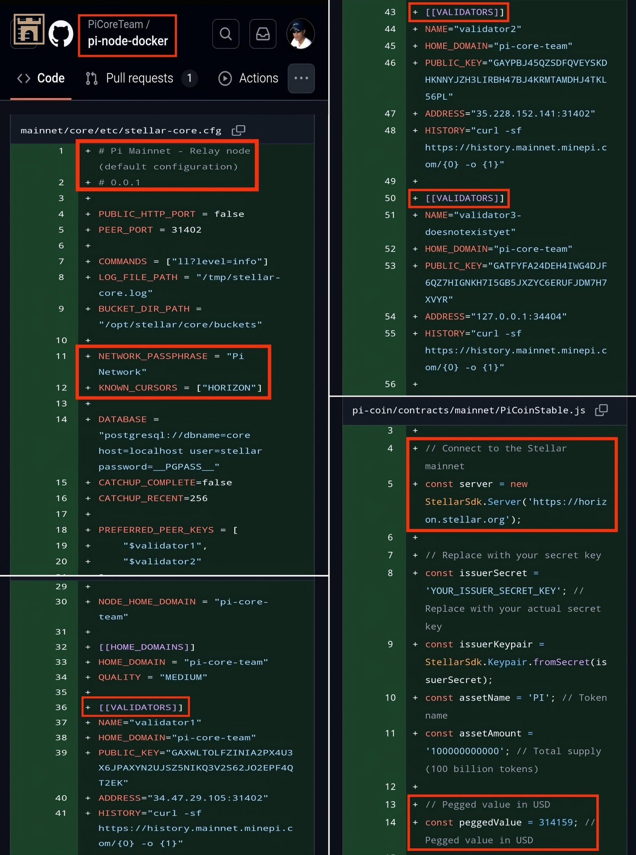Copy the PiCoinStable.js file path

click(x=601, y=410)
